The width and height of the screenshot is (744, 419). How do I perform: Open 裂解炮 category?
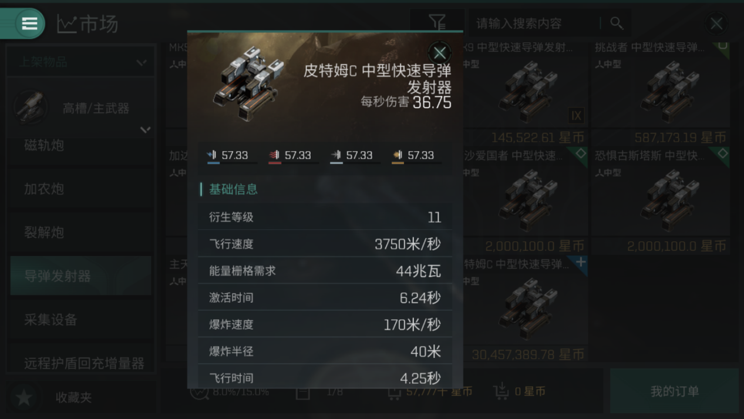(81, 232)
